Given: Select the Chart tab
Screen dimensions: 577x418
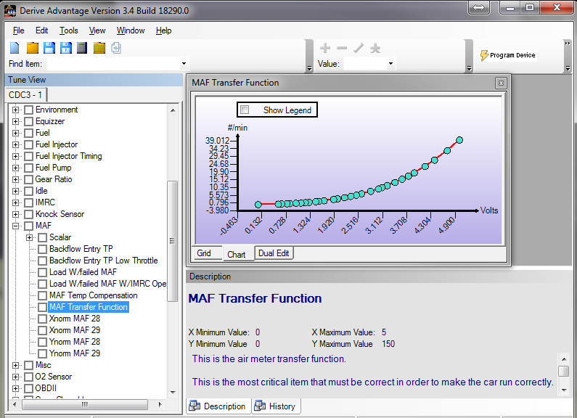Looking at the screenshot, I should (237, 254).
